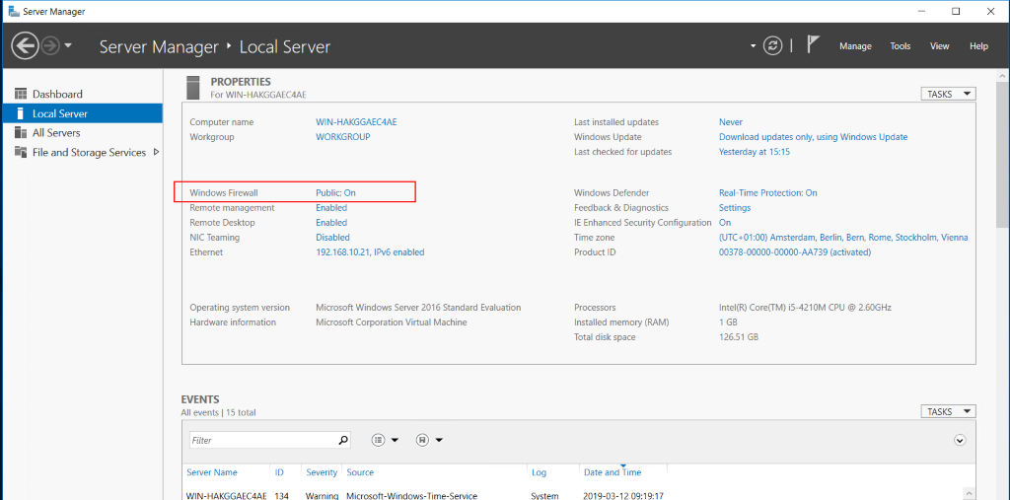1010x500 pixels.
Task: Sort events by Log column
Action: point(540,472)
